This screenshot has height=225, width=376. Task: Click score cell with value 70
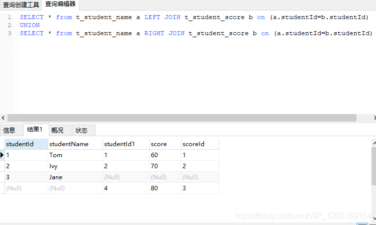click(x=165, y=166)
